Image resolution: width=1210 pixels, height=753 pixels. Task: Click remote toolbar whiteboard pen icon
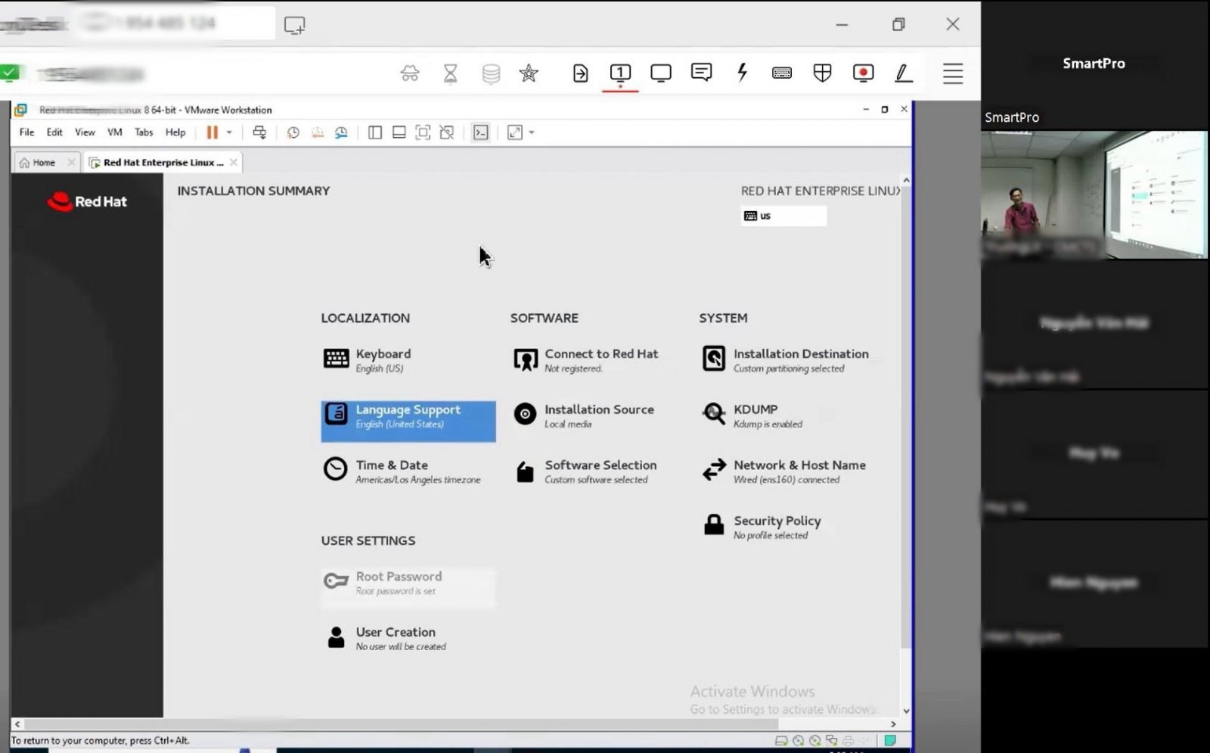903,73
